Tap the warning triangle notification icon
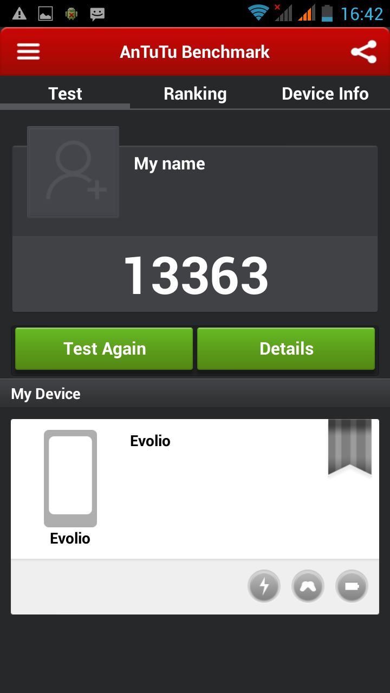Screen dimensions: 390x693 pos(19,14)
